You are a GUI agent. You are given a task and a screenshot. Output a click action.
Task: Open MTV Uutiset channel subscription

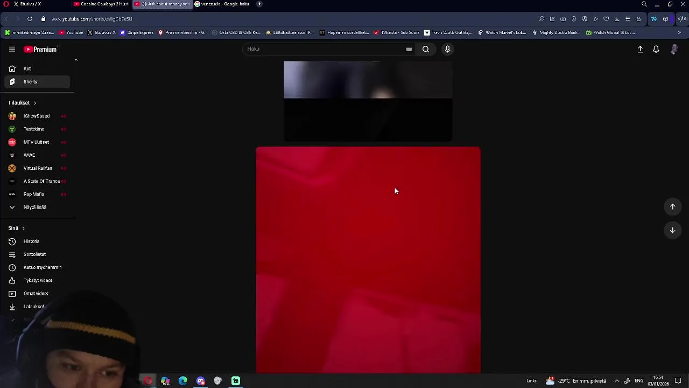click(x=37, y=142)
